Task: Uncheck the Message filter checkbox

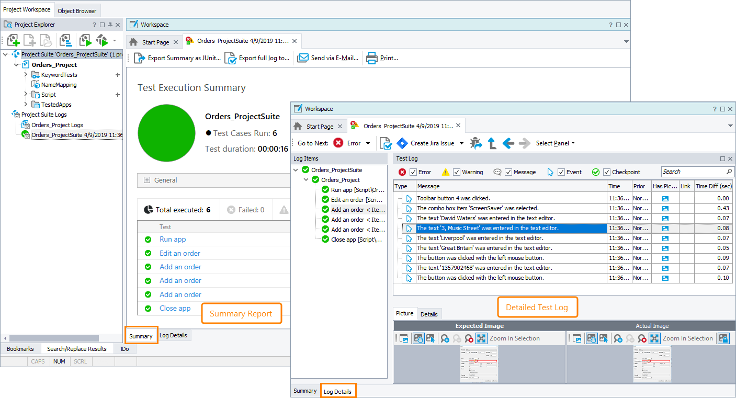Action: click(509, 172)
